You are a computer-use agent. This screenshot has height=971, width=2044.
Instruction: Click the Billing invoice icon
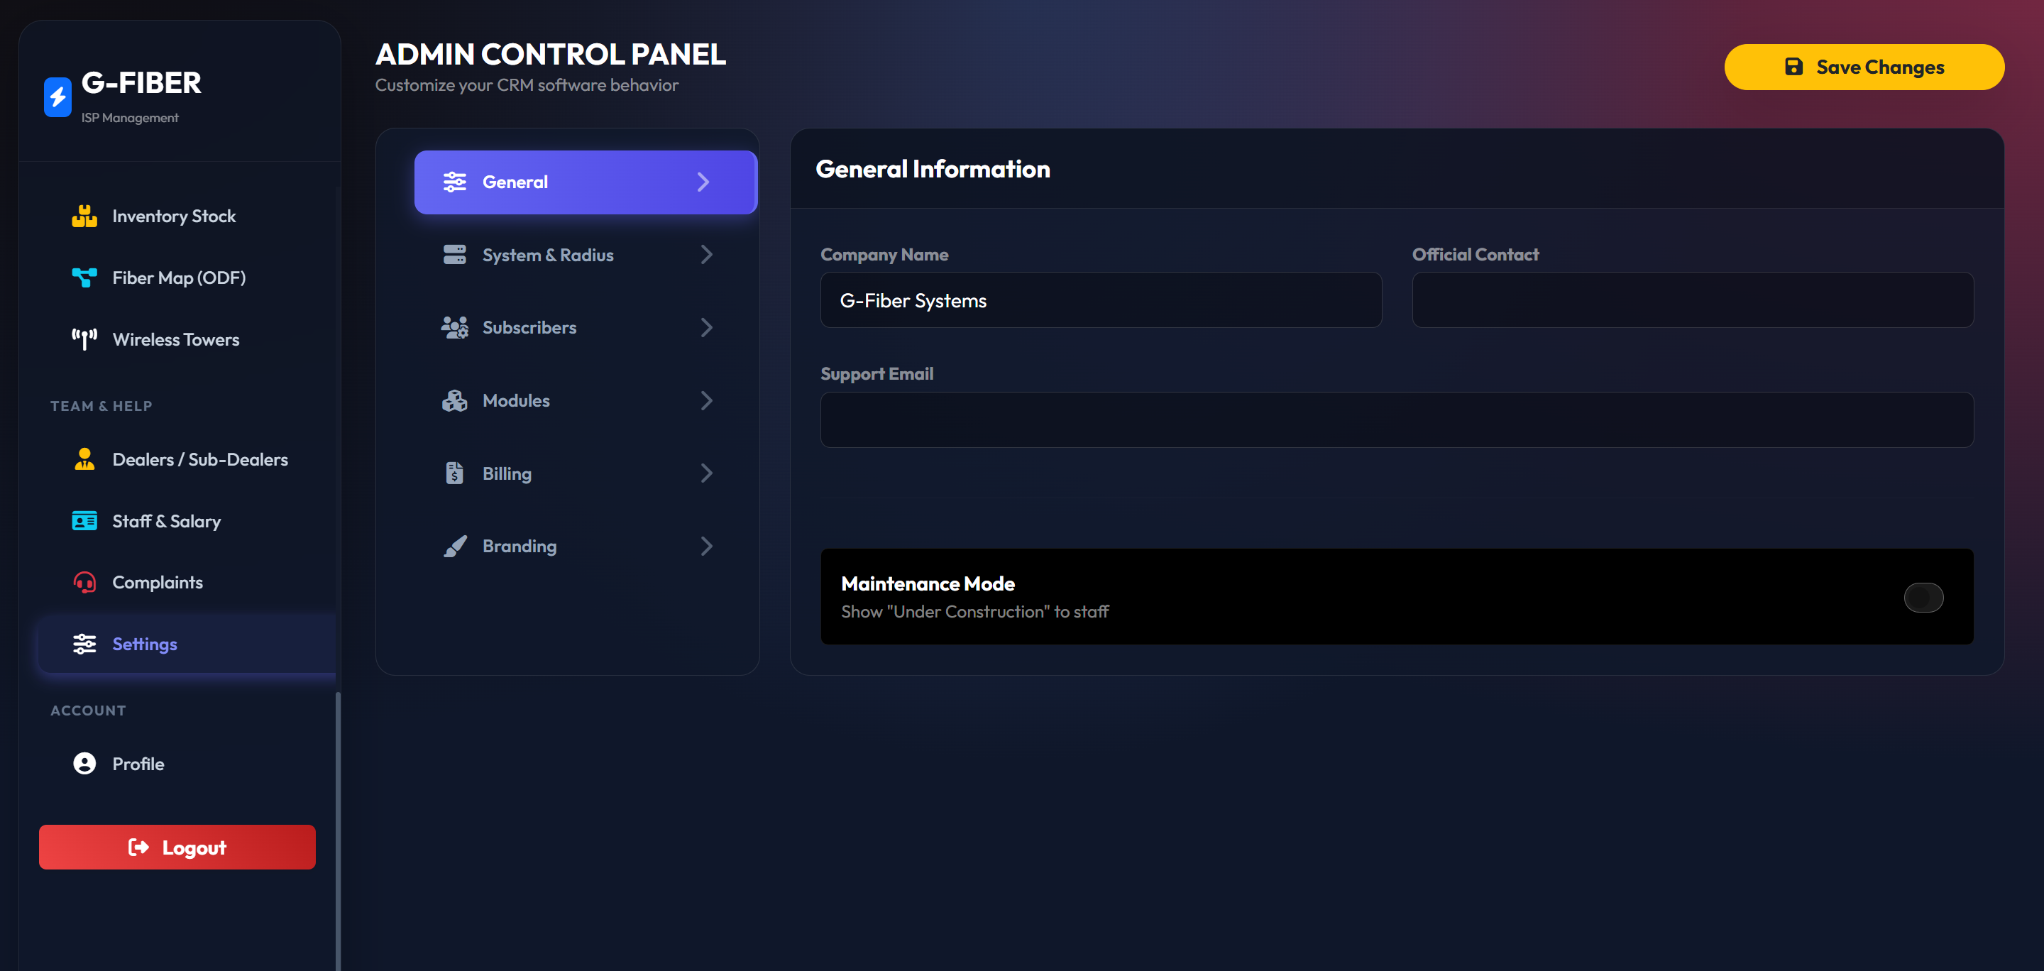pyautogui.click(x=455, y=473)
